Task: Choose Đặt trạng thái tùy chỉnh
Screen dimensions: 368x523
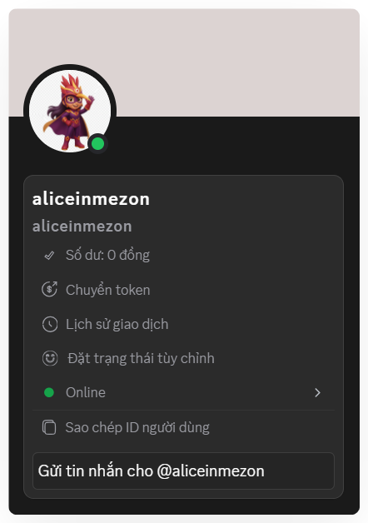Action: pyautogui.click(x=183, y=359)
